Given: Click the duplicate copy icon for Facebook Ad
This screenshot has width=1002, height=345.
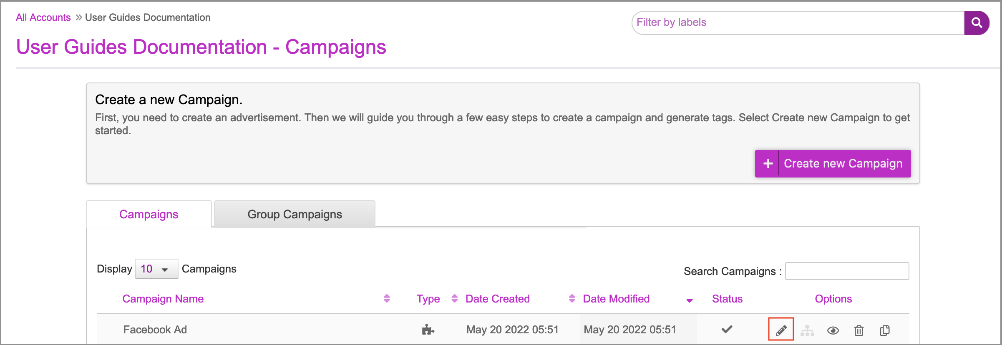Looking at the screenshot, I should tap(885, 330).
